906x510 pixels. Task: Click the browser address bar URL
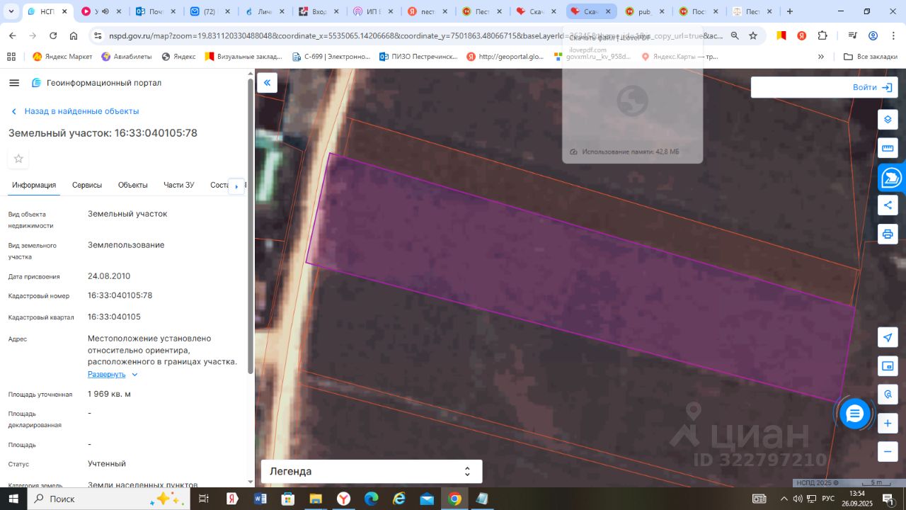pos(416,36)
